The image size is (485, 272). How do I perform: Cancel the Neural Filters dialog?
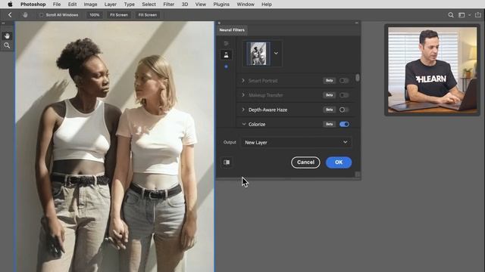[x=305, y=162]
